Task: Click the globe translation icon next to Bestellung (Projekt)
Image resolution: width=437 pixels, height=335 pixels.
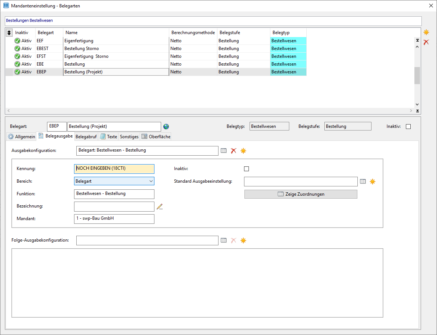Action: pos(166,127)
